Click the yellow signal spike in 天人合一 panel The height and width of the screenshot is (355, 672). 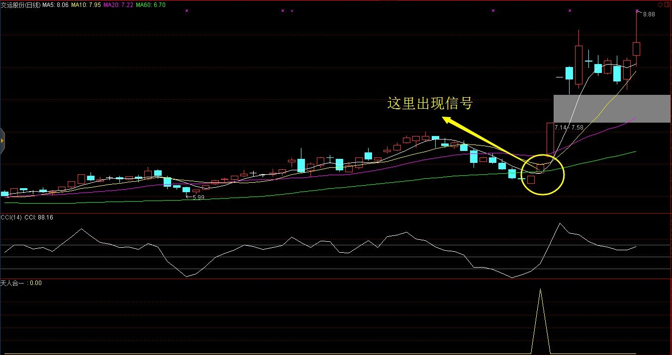(x=540, y=320)
